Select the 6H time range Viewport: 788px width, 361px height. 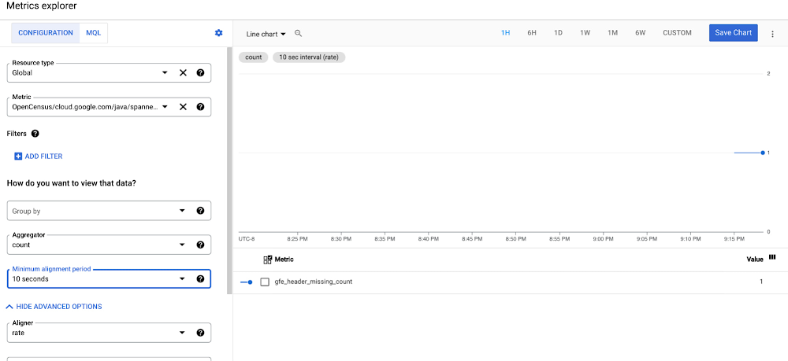click(x=532, y=33)
